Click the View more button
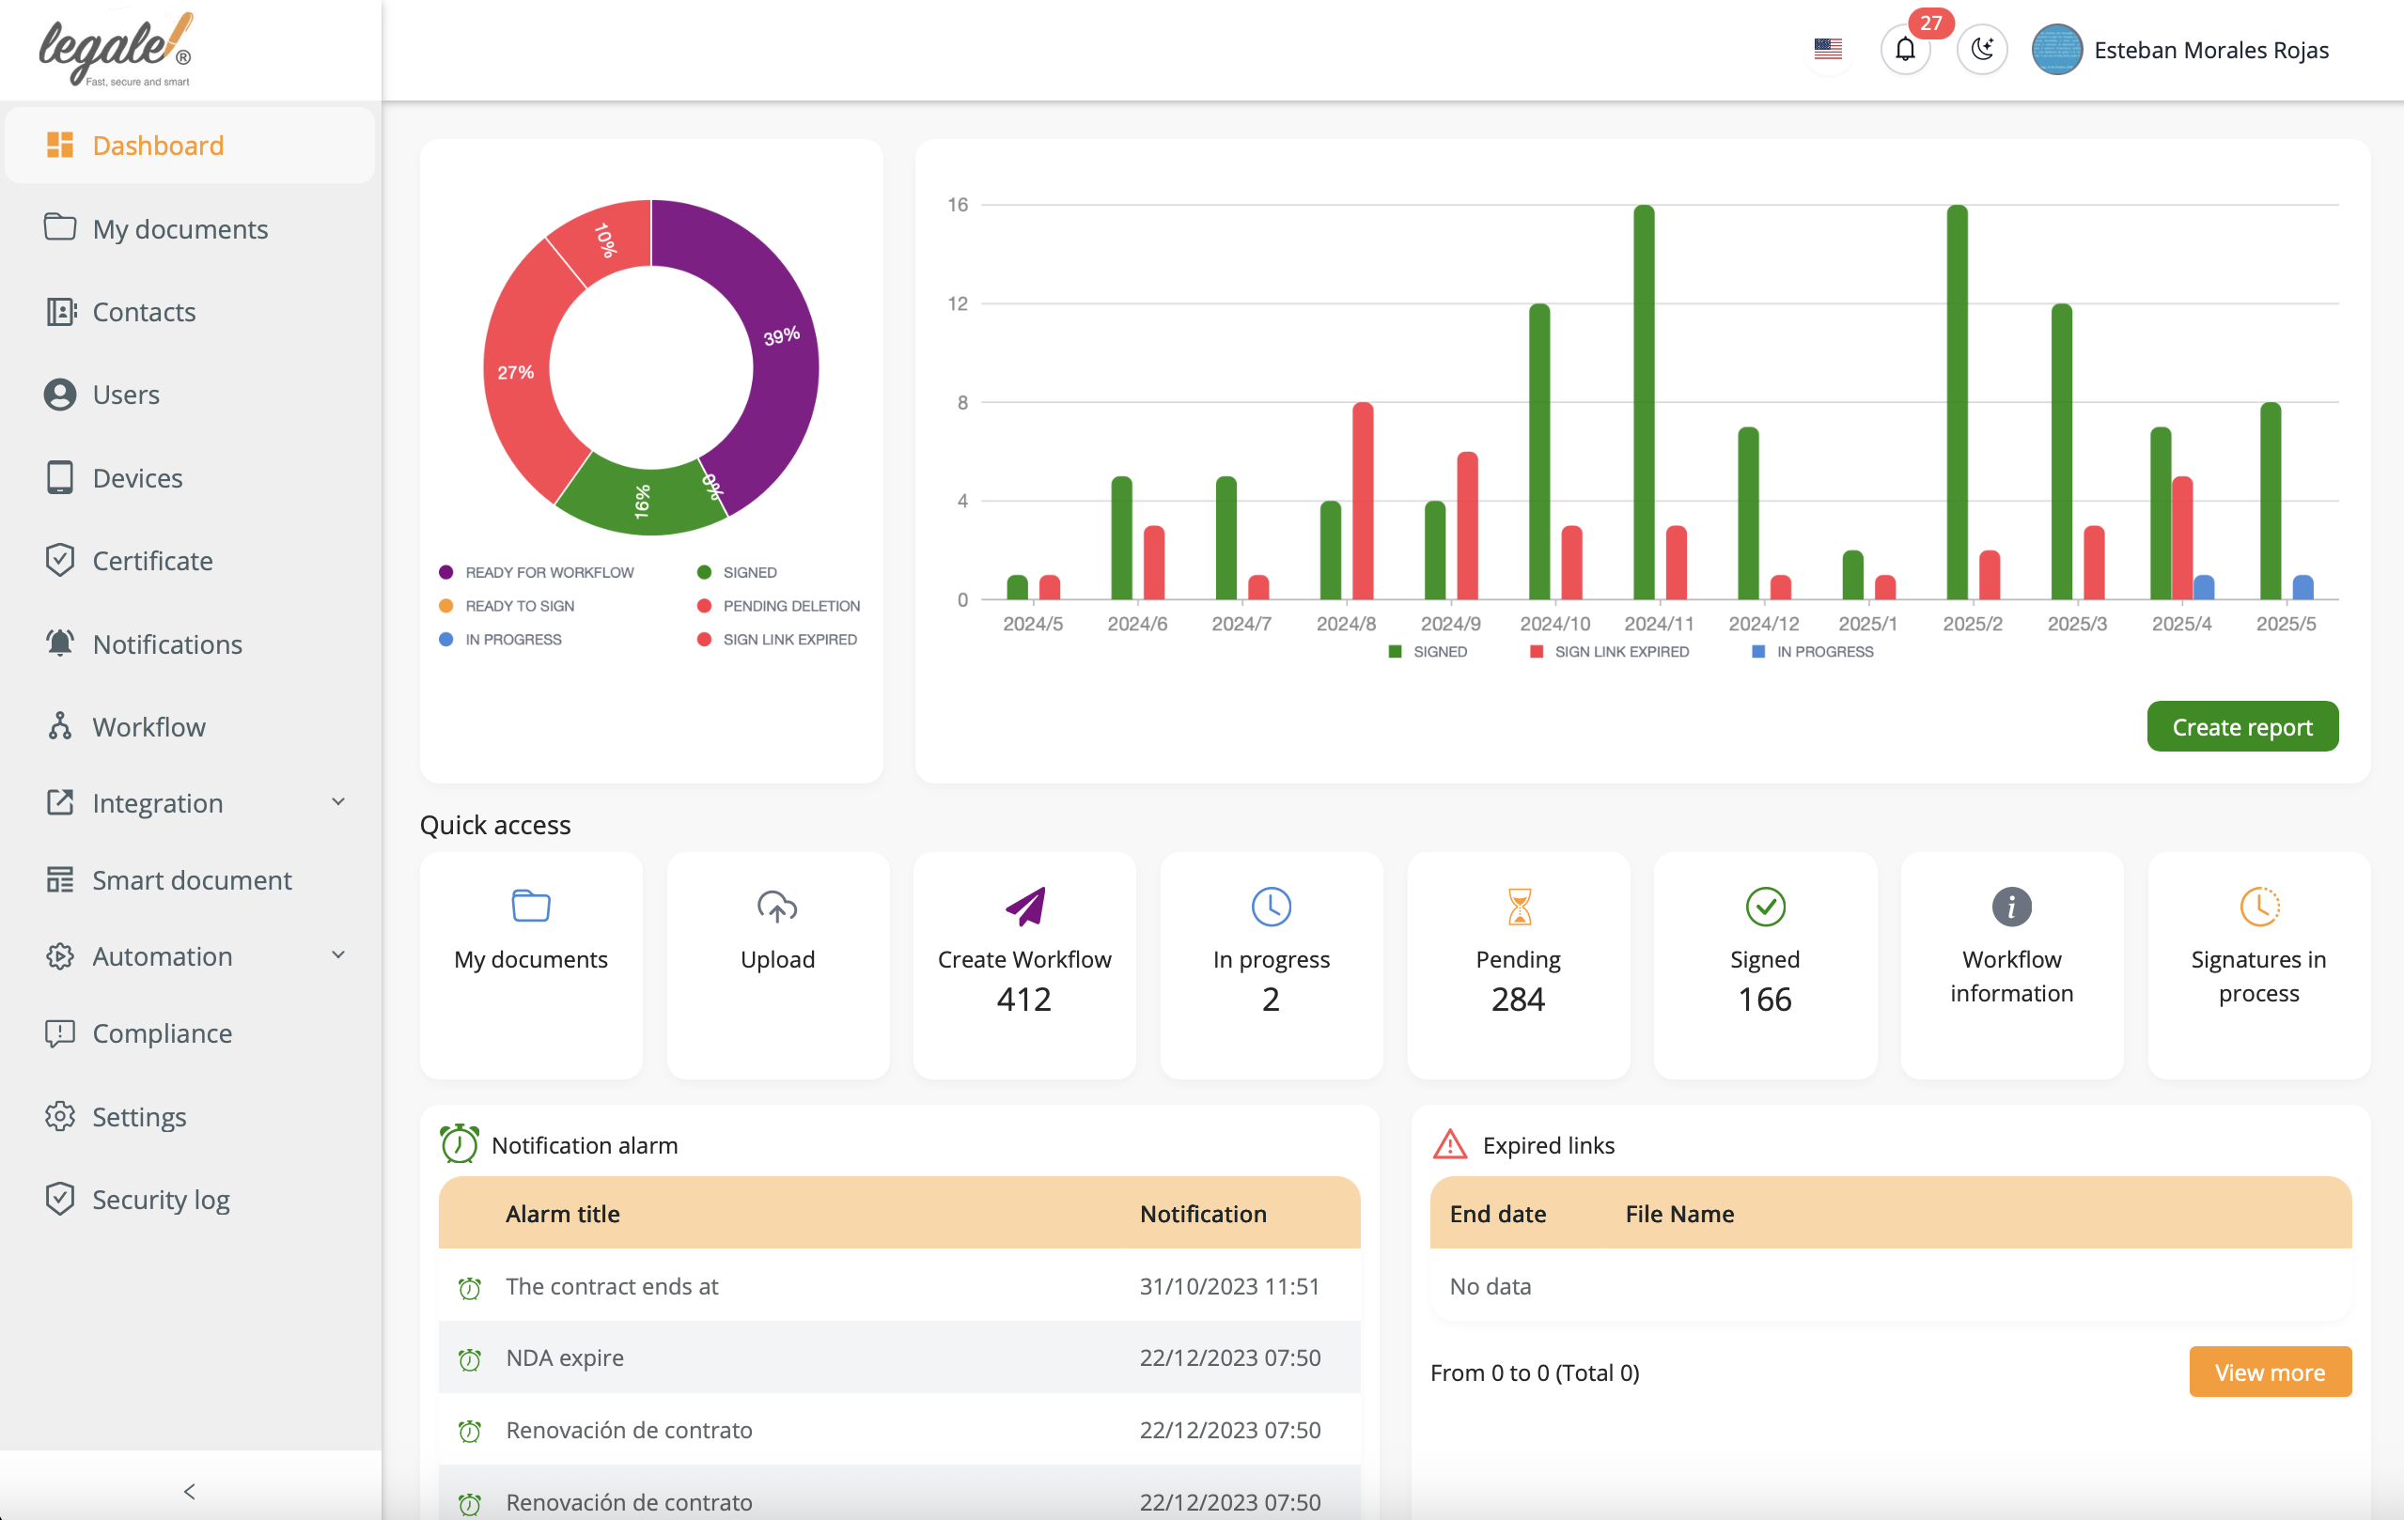This screenshot has width=2404, height=1520. 2269,1372
